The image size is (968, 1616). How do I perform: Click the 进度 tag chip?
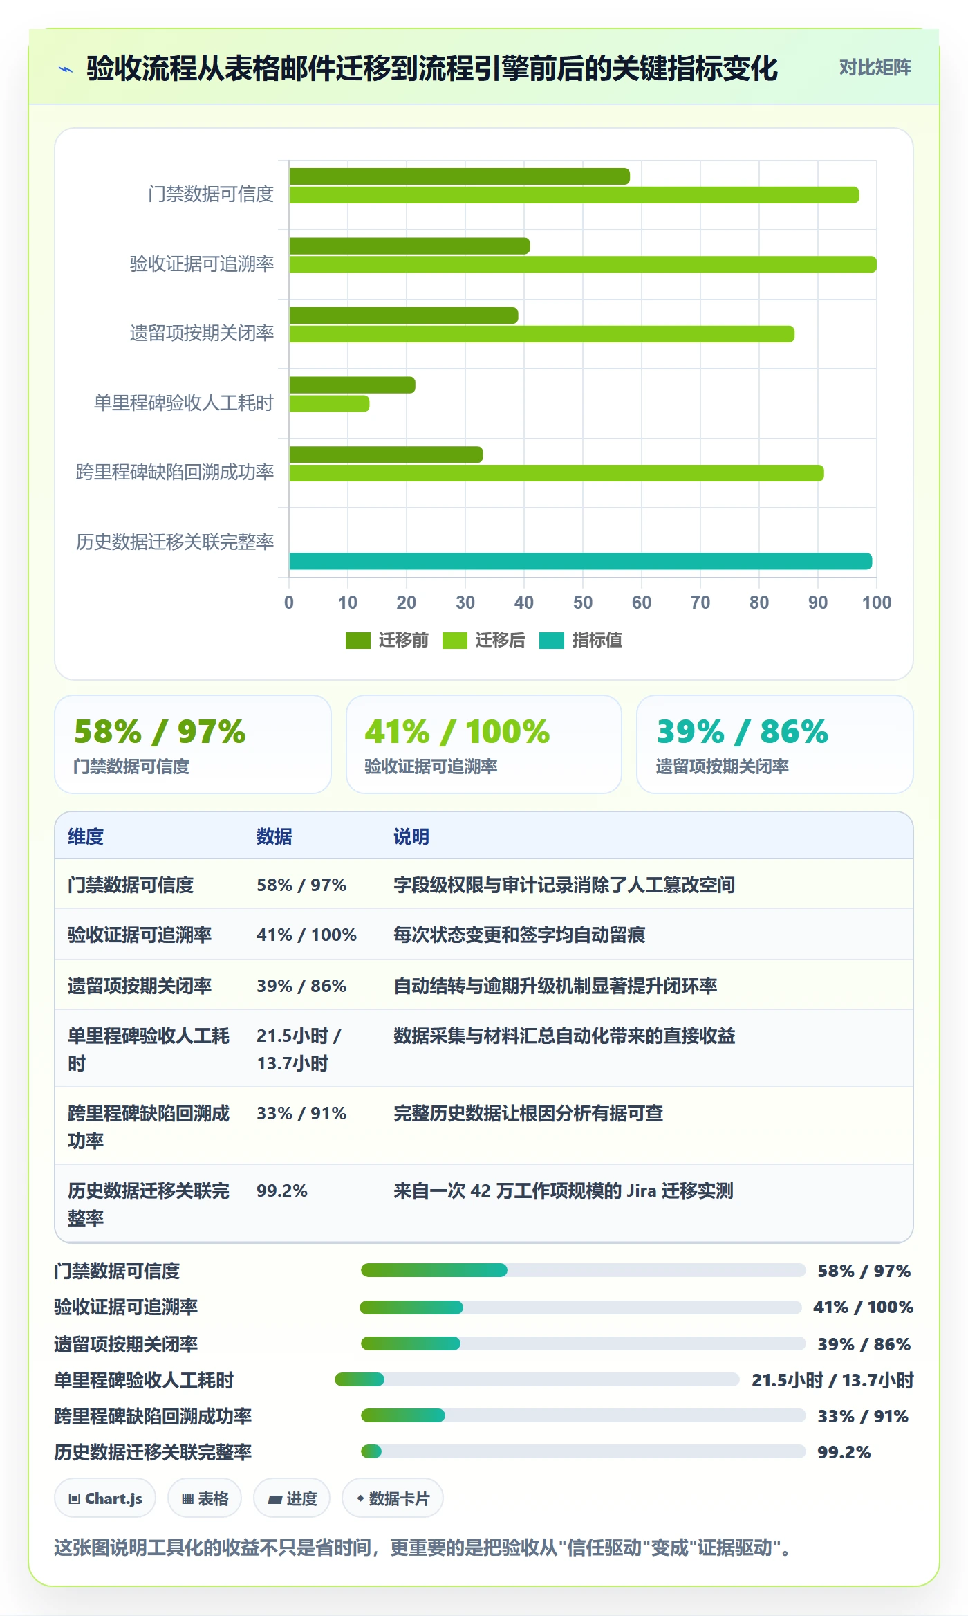[292, 1498]
